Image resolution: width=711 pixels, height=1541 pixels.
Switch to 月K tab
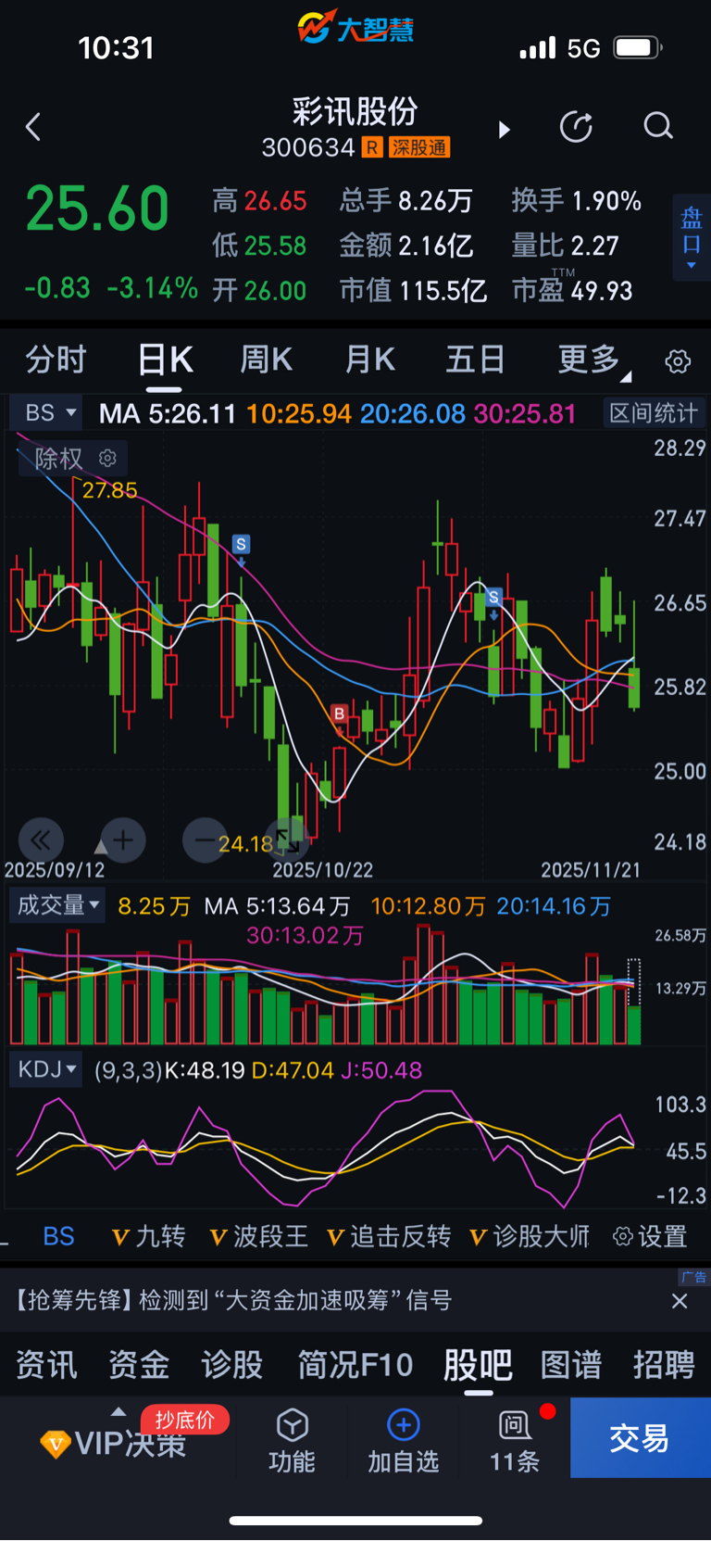point(370,360)
